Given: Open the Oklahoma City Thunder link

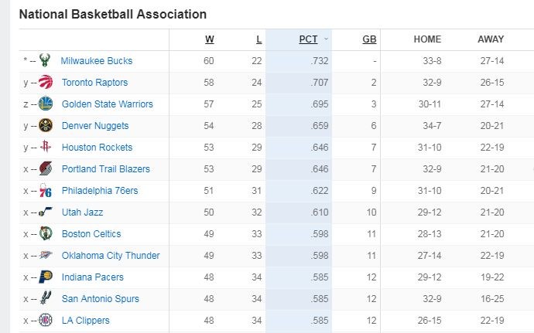Looking at the screenshot, I should 111,256.
